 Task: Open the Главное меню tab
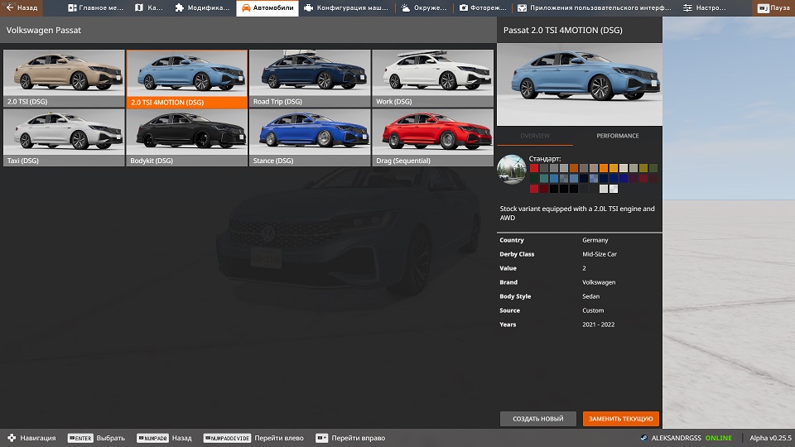click(98, 8)
